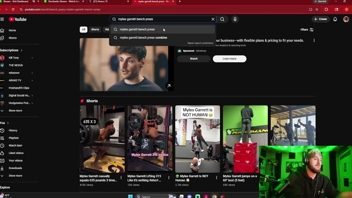Open options for 'casually squats 635' short
The height and width of the screenshot is (198, 352).
pyautogui.click(x=121, y=178)
